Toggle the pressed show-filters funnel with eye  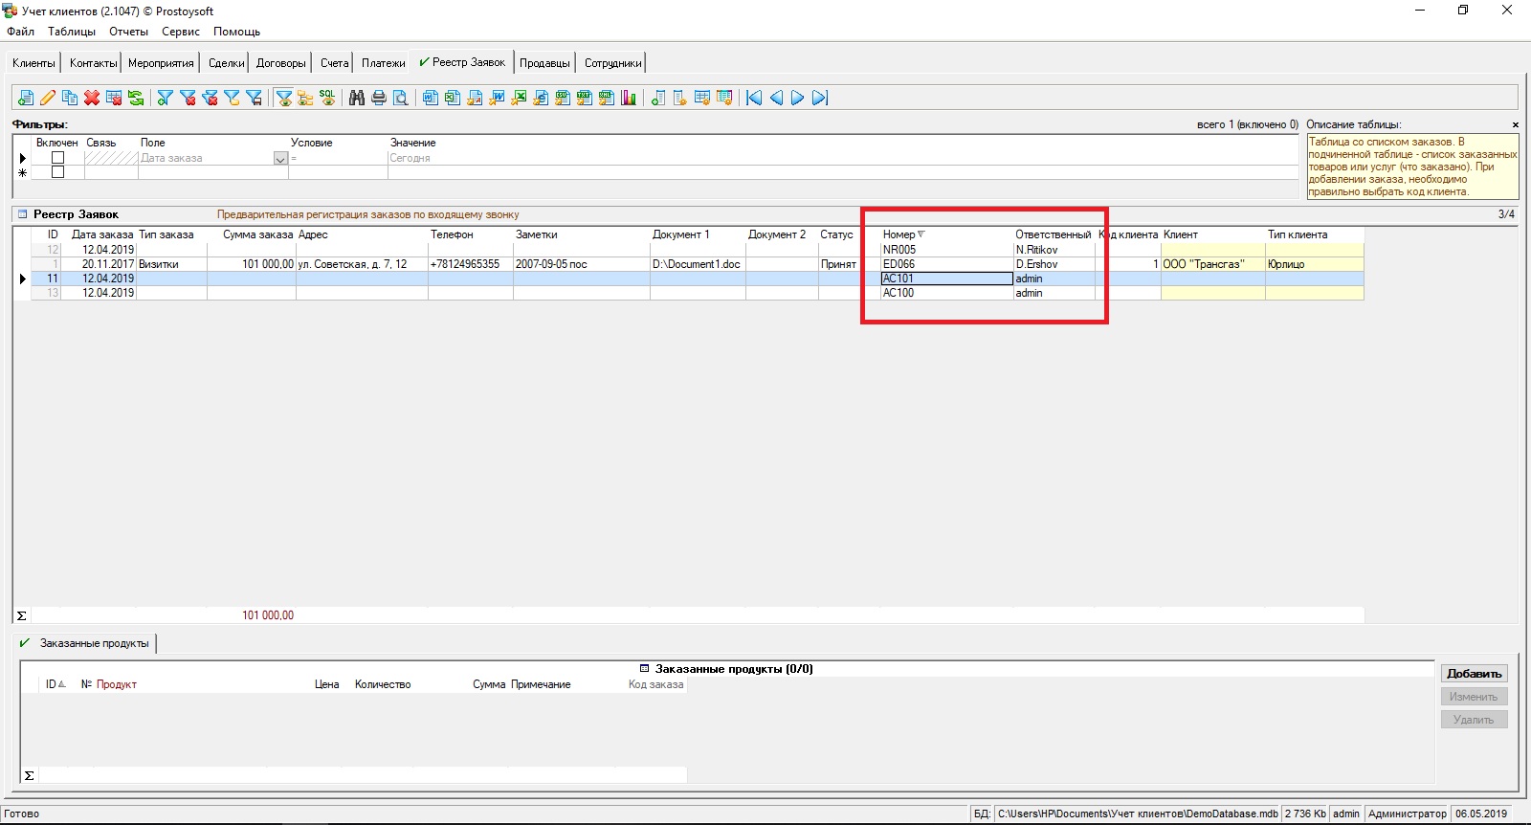tap(284, 98)
